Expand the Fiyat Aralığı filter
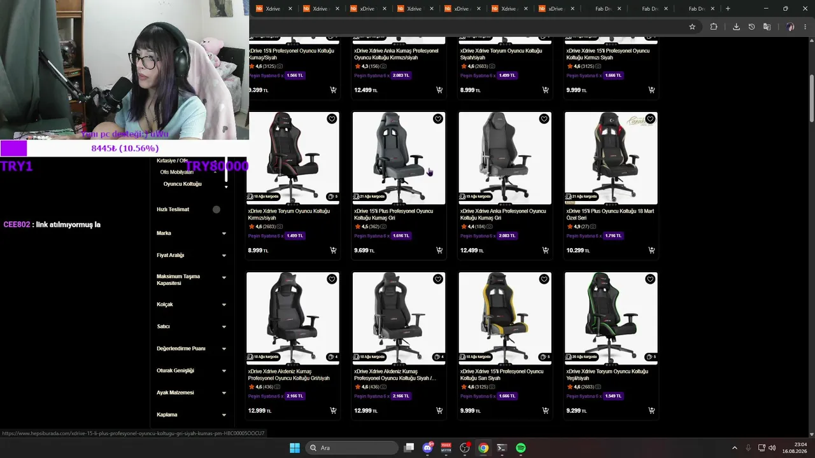The width and height of the screenshot is (815, 458). [224, 256]
